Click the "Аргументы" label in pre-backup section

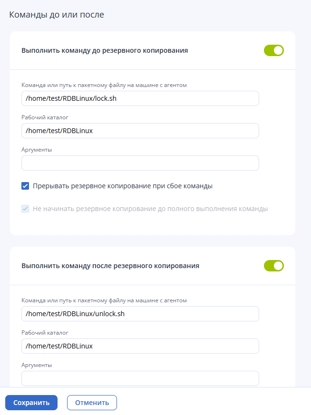click(x=37, y=150)
